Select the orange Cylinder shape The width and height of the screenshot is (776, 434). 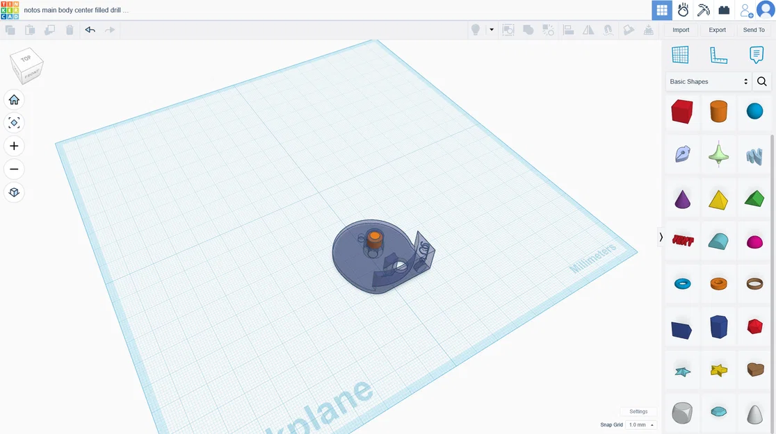click(x=718, y=111)
